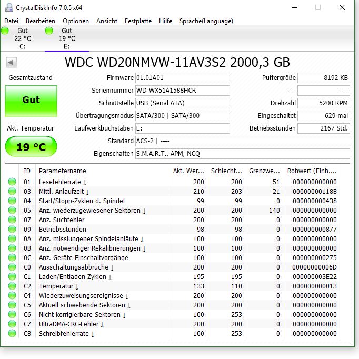Click the green status icon for Lesefehlerrate
Image resolution: width=359 pixels, height=359 pixels.
[x=12, y=182]
